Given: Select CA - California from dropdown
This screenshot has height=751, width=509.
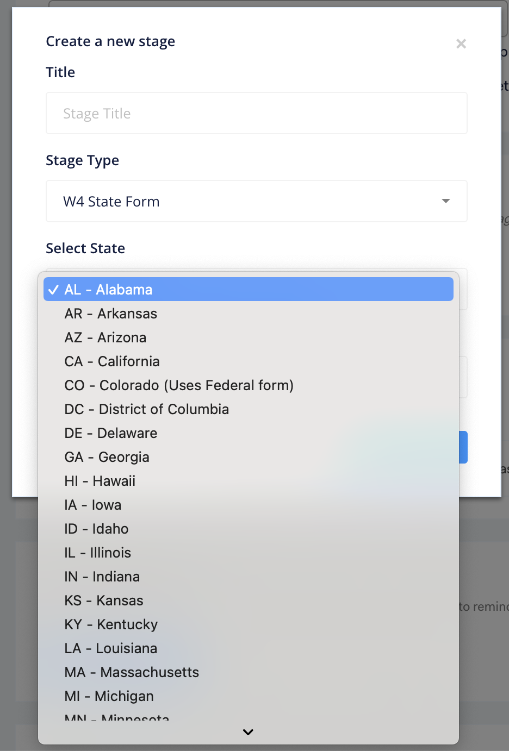Looking at the screenshot, I should pyautogui.click(x=112, y=361).
